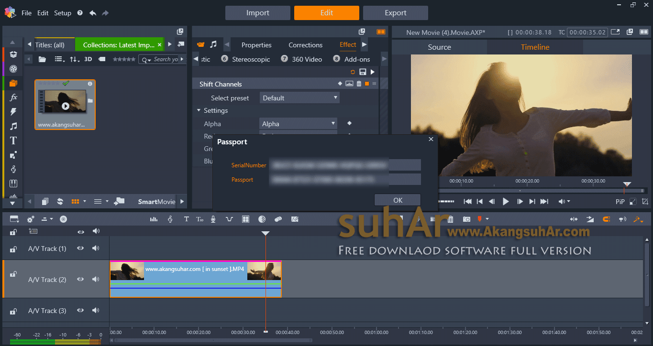The height and width of the screenshot is (346, 653).
Task: Open the multi-camera grid icon on timeline toolbar
Action: (245, 219)
